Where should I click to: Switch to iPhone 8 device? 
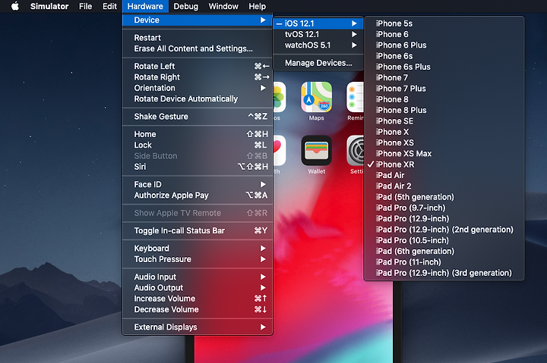tap(444, 99)
